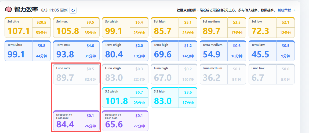309x133 pixels.
Task: Click the 72.3 score
Action: tap(260, 31)
